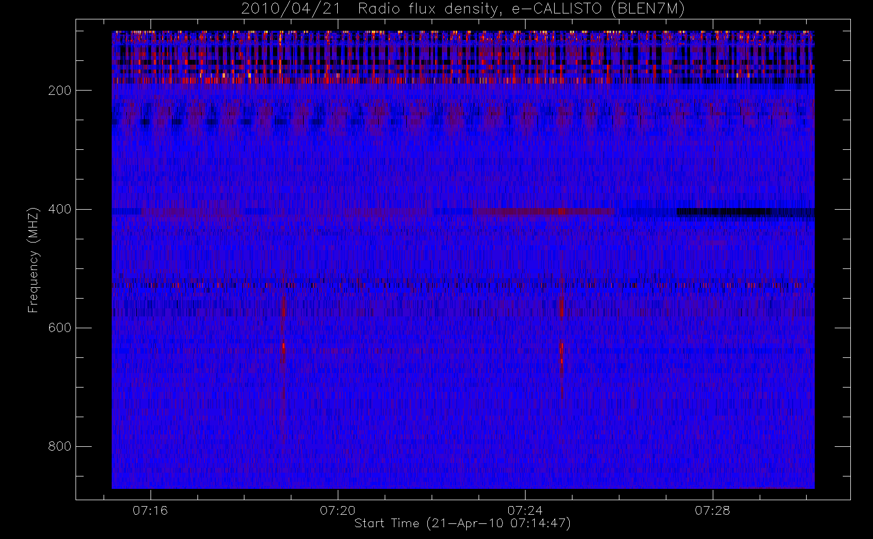The height and width of the screenshot is (539, 873).
Task: Click the 07:24 time tick label
Action: (525, 510)
